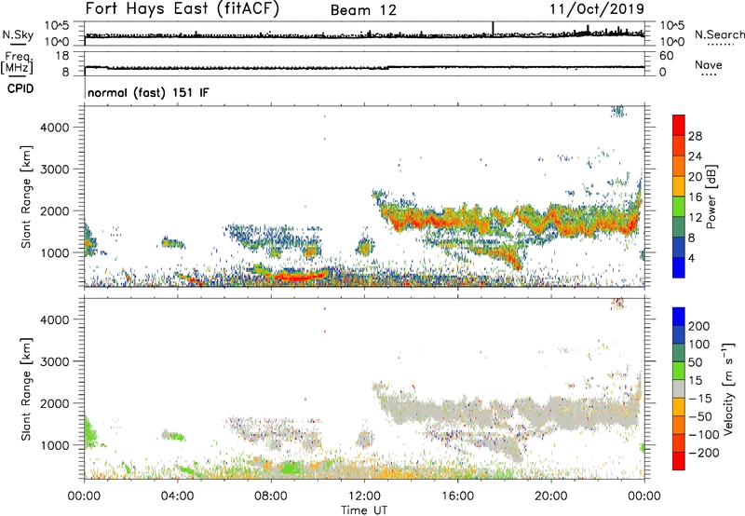745x516 pixels.
Task: Click the '2000' tick on velocity panel
Action: click(x=54, y=403)
